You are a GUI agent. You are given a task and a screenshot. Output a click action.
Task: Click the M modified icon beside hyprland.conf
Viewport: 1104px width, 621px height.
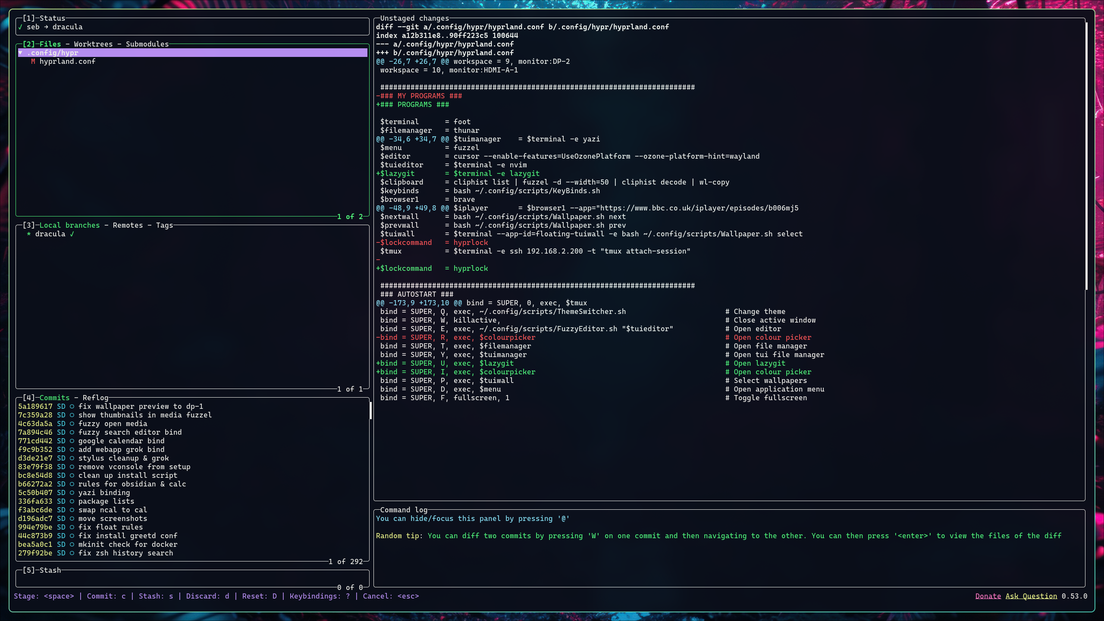point(33,61)
